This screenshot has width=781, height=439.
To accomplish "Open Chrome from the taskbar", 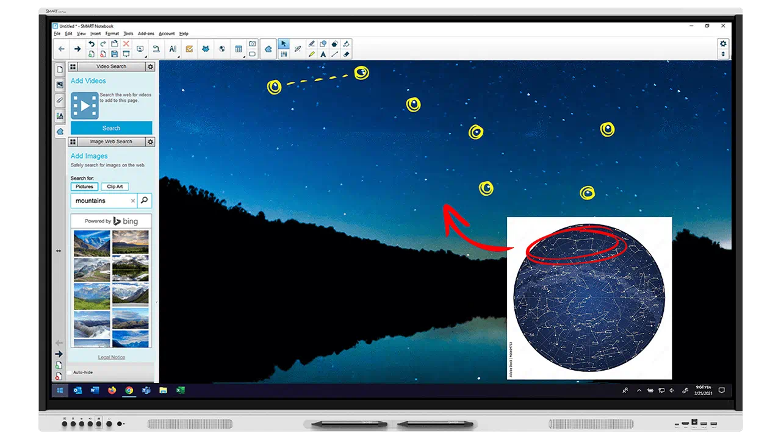I will (129, 390).
